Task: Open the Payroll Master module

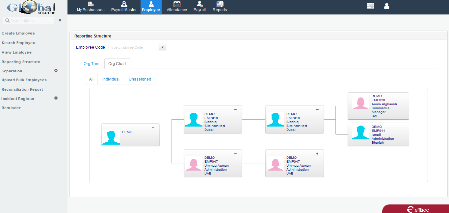Action: pyautogui.click(x=124, y=7)
